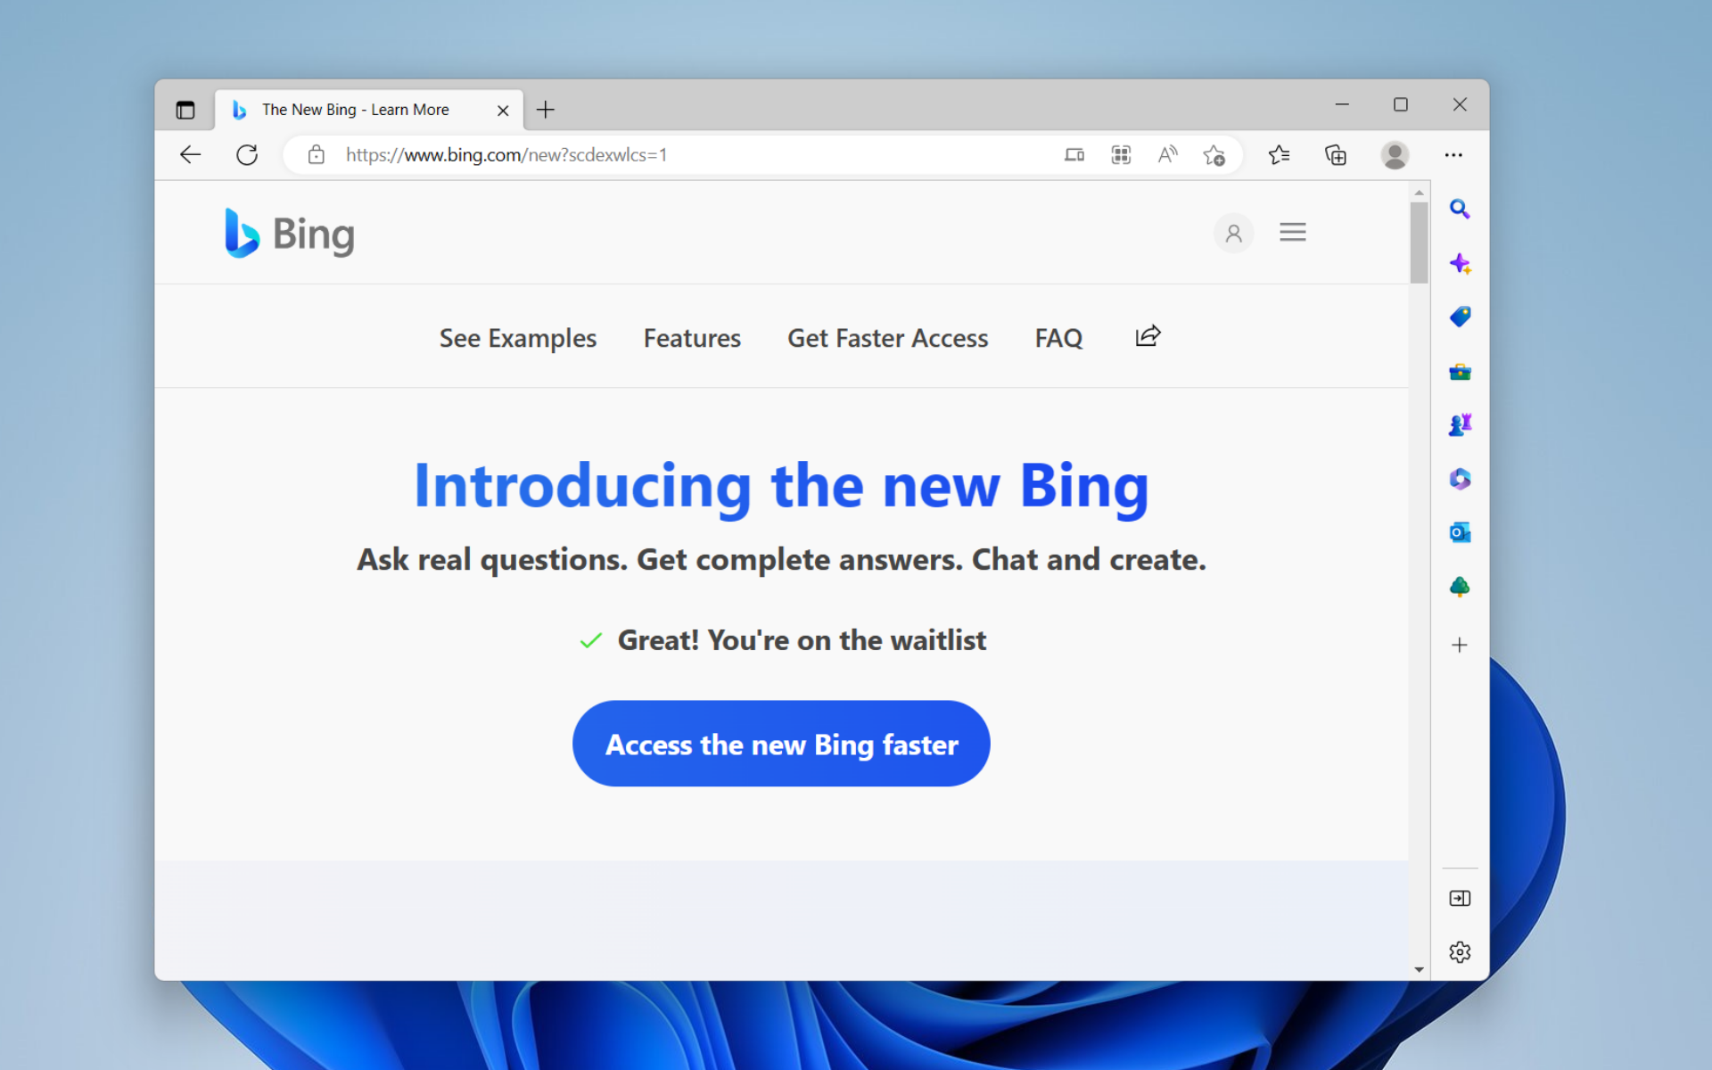
Task: Open sidebar Tools briefcase icon
Action: point(1460,372)
